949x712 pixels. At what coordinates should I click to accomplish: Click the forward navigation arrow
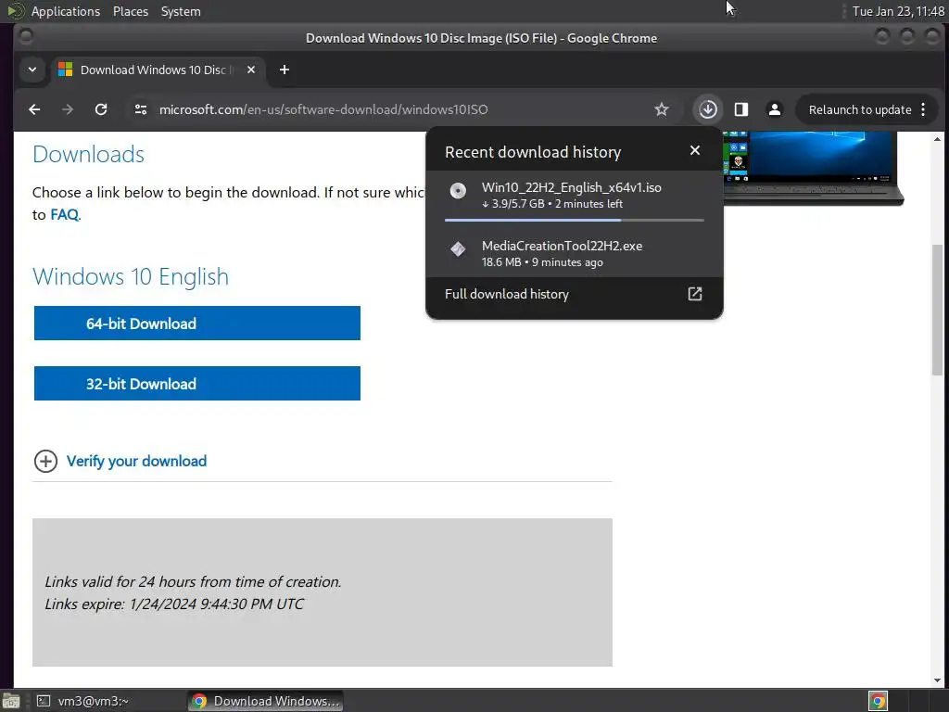pos(68,109)
